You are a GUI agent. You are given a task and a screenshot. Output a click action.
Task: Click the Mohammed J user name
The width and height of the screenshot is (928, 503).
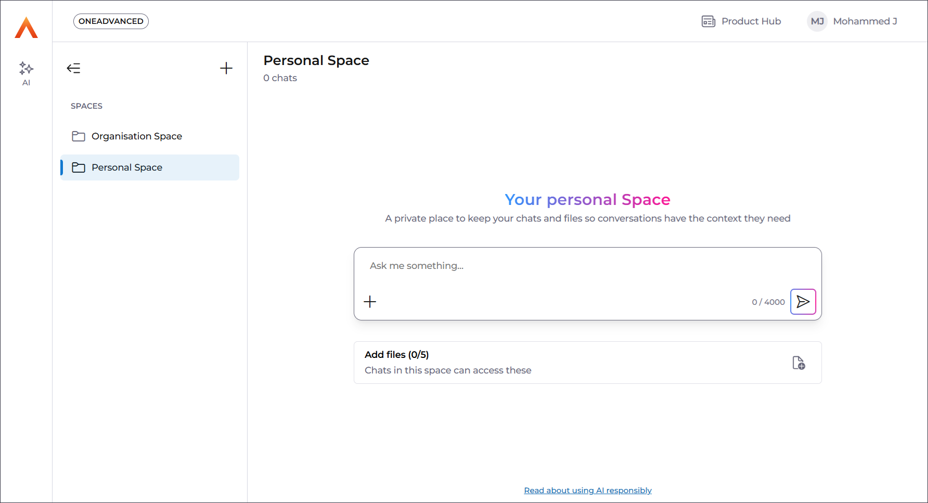pos(865,21)
